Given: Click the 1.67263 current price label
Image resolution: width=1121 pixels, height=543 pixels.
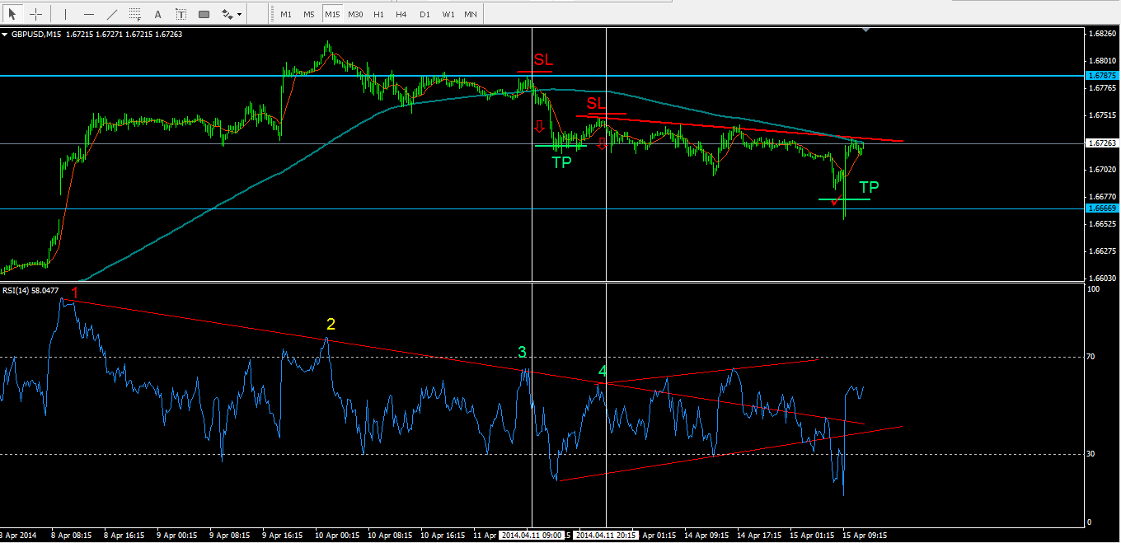Looking at the screenshot, I should pyautogui.click(x=1101, y=143).
